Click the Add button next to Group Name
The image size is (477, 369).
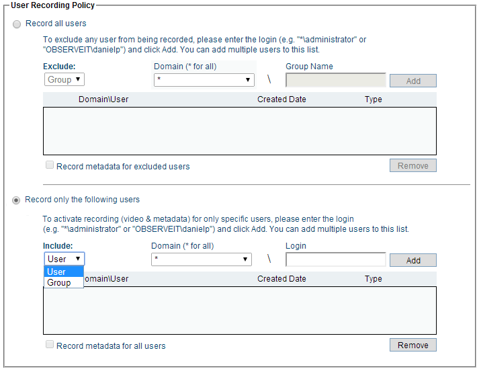[x=413, y=81]
